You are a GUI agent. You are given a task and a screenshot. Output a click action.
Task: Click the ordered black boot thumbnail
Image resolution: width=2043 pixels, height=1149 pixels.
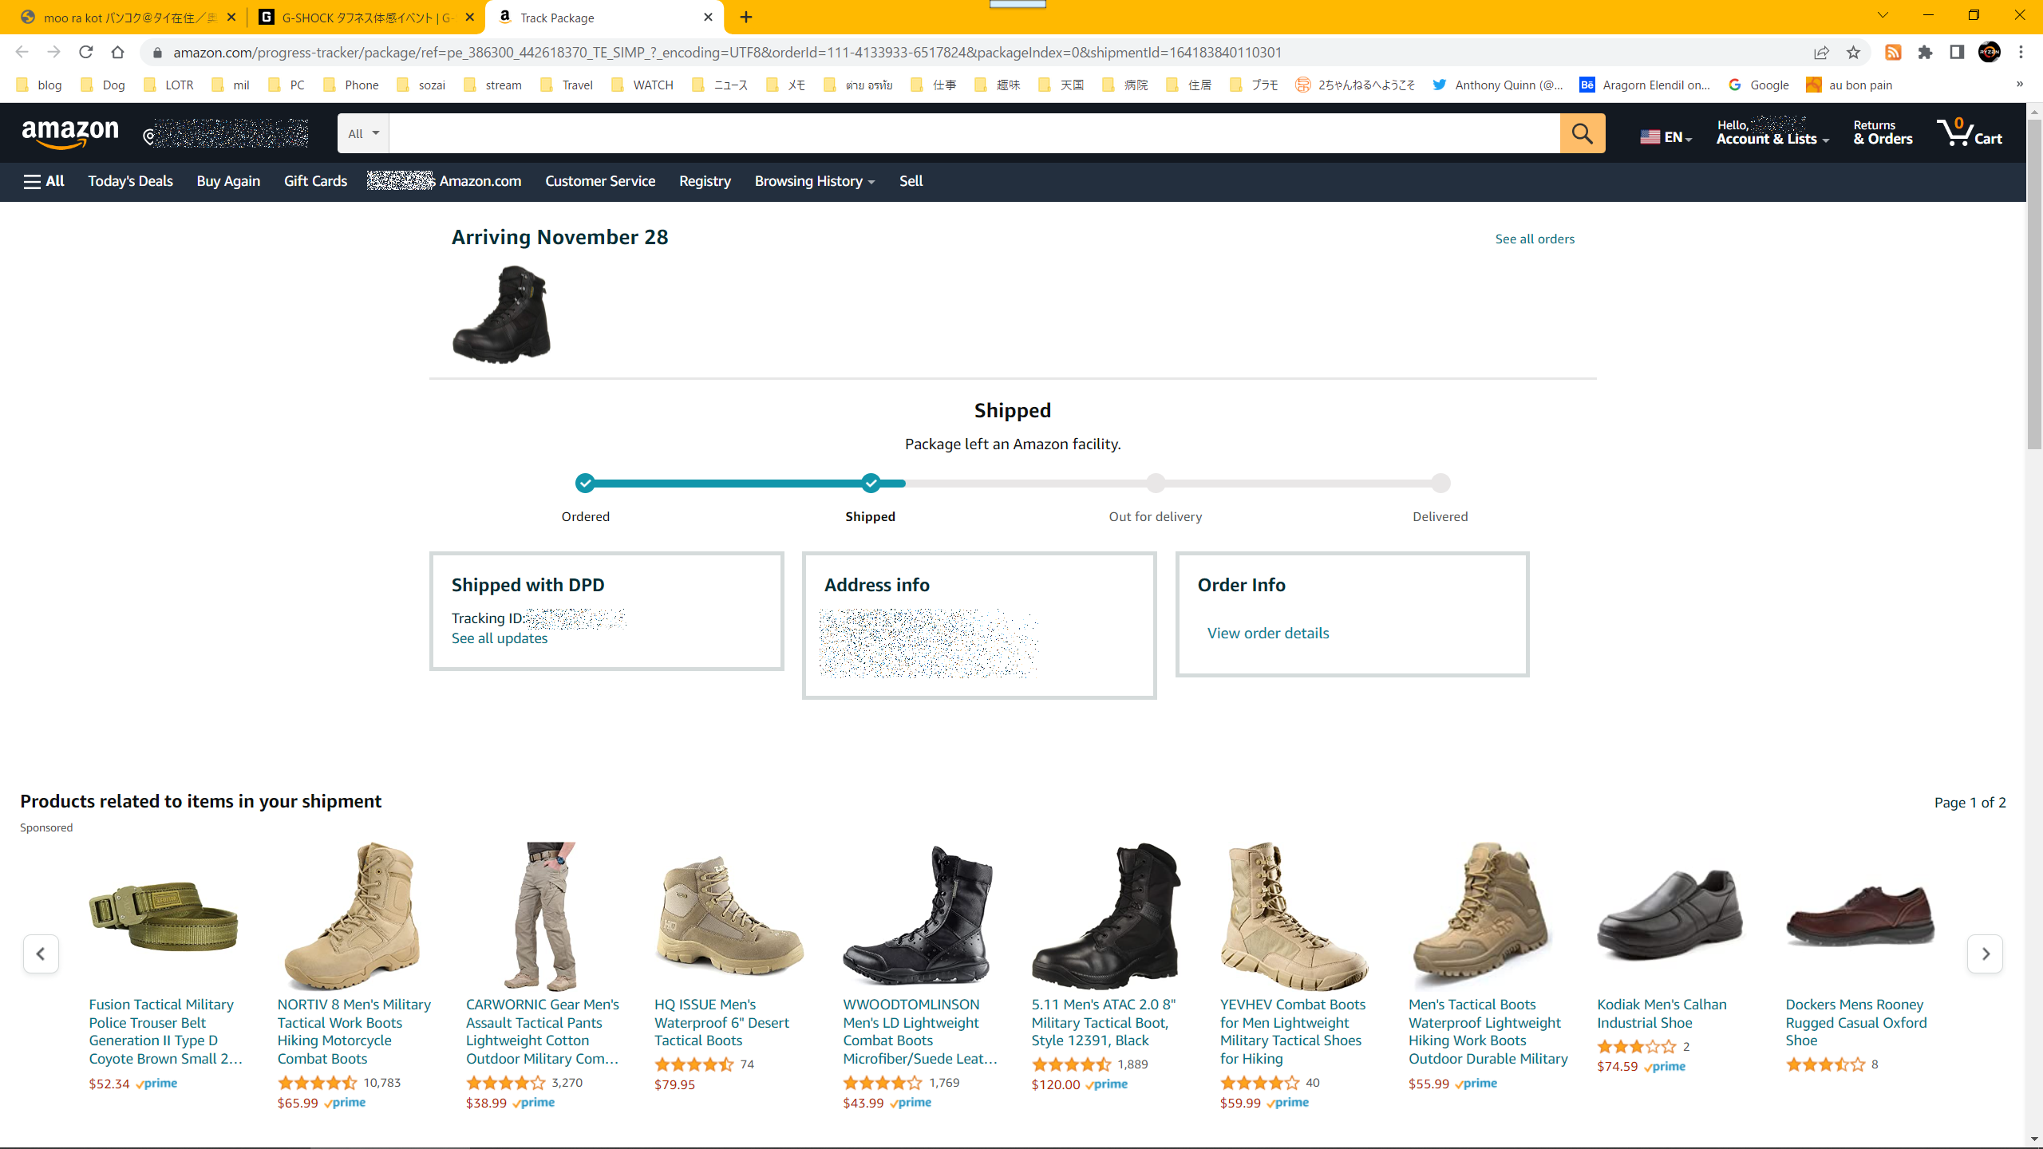(502, 314)
